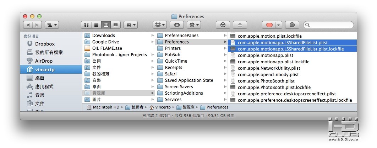
Task: Select the 我的相簿 folder
Action: coord(119,74)
